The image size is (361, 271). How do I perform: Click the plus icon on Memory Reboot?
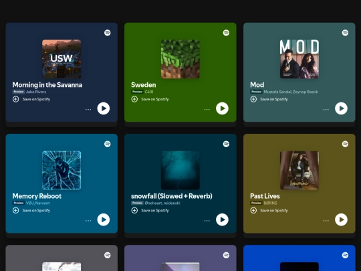[15, 210]
